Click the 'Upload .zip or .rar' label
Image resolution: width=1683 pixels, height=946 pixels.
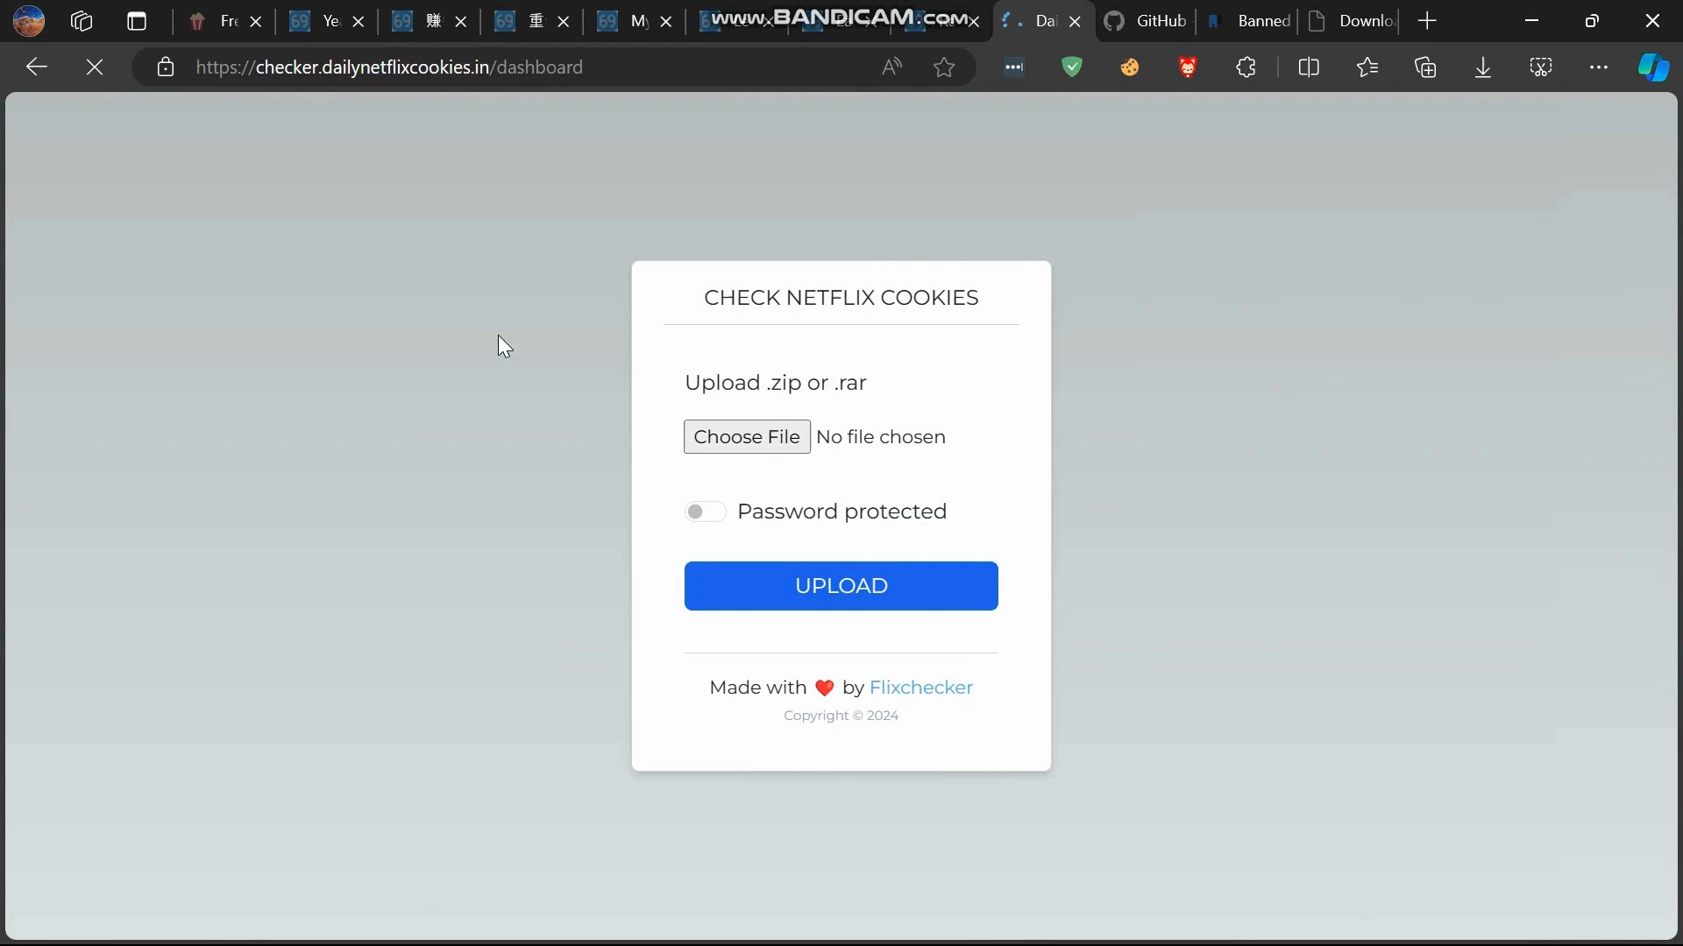[x=775, y=383]
